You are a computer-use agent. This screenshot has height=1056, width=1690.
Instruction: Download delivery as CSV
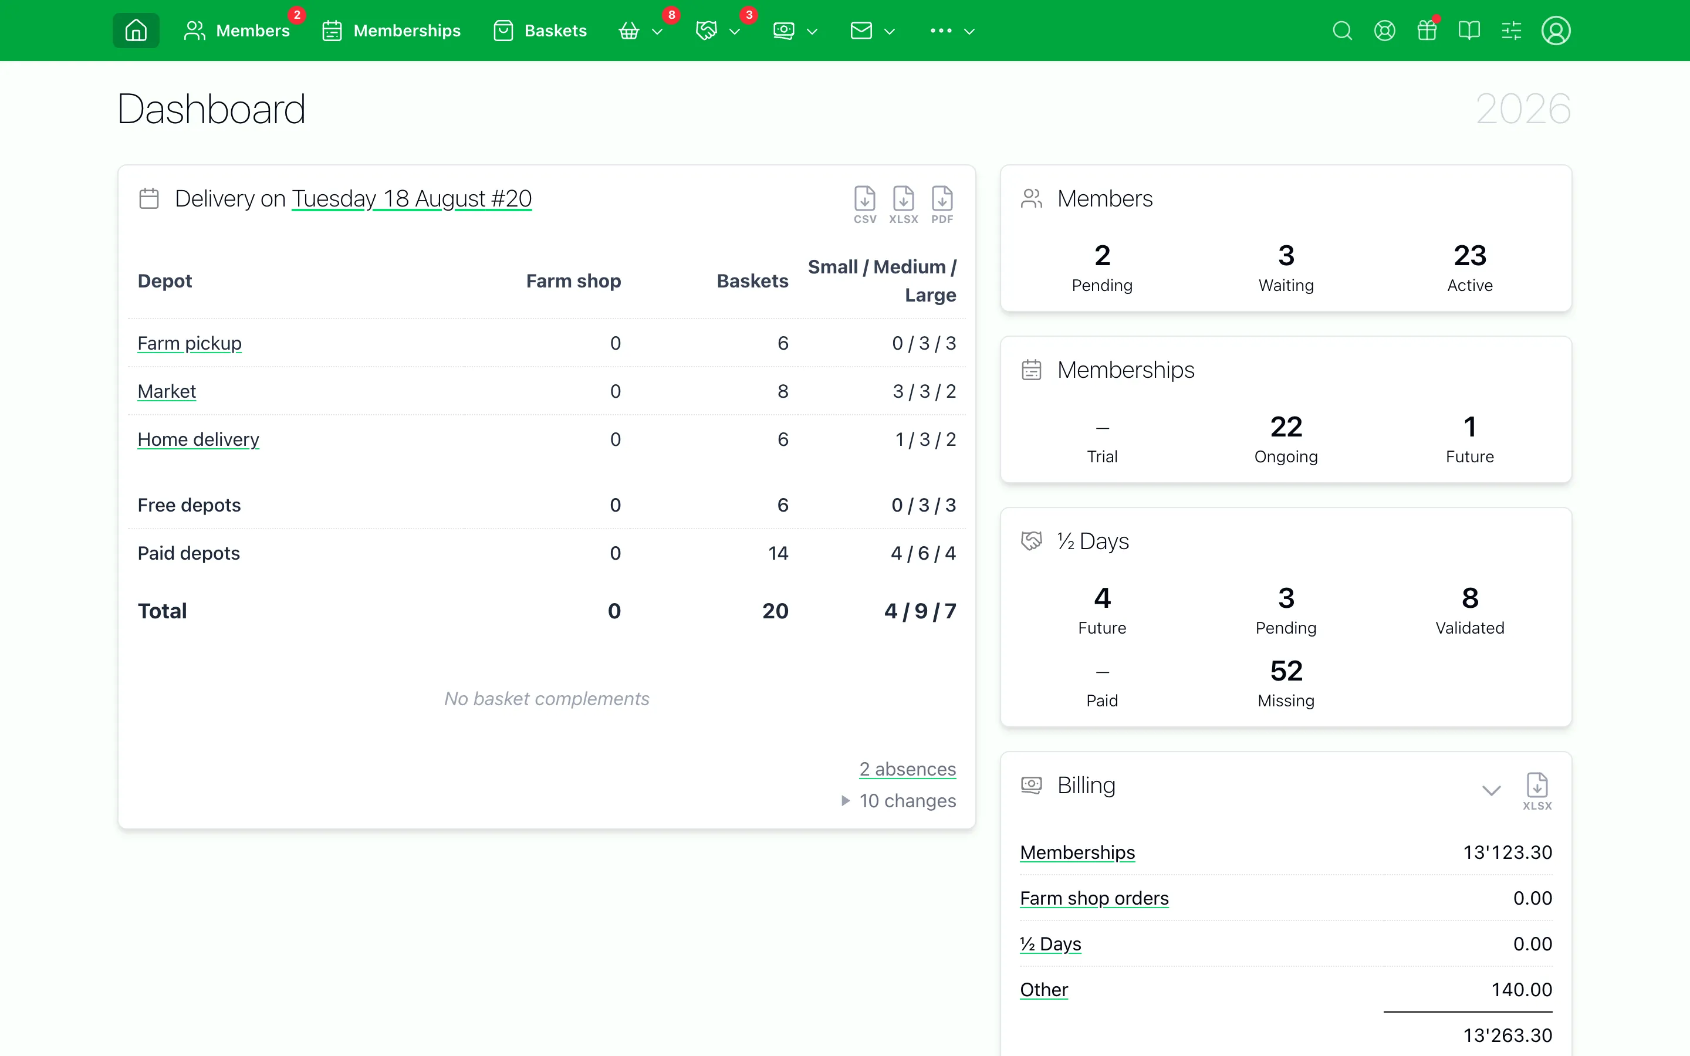pyautogui.click(x=864, y=205)
